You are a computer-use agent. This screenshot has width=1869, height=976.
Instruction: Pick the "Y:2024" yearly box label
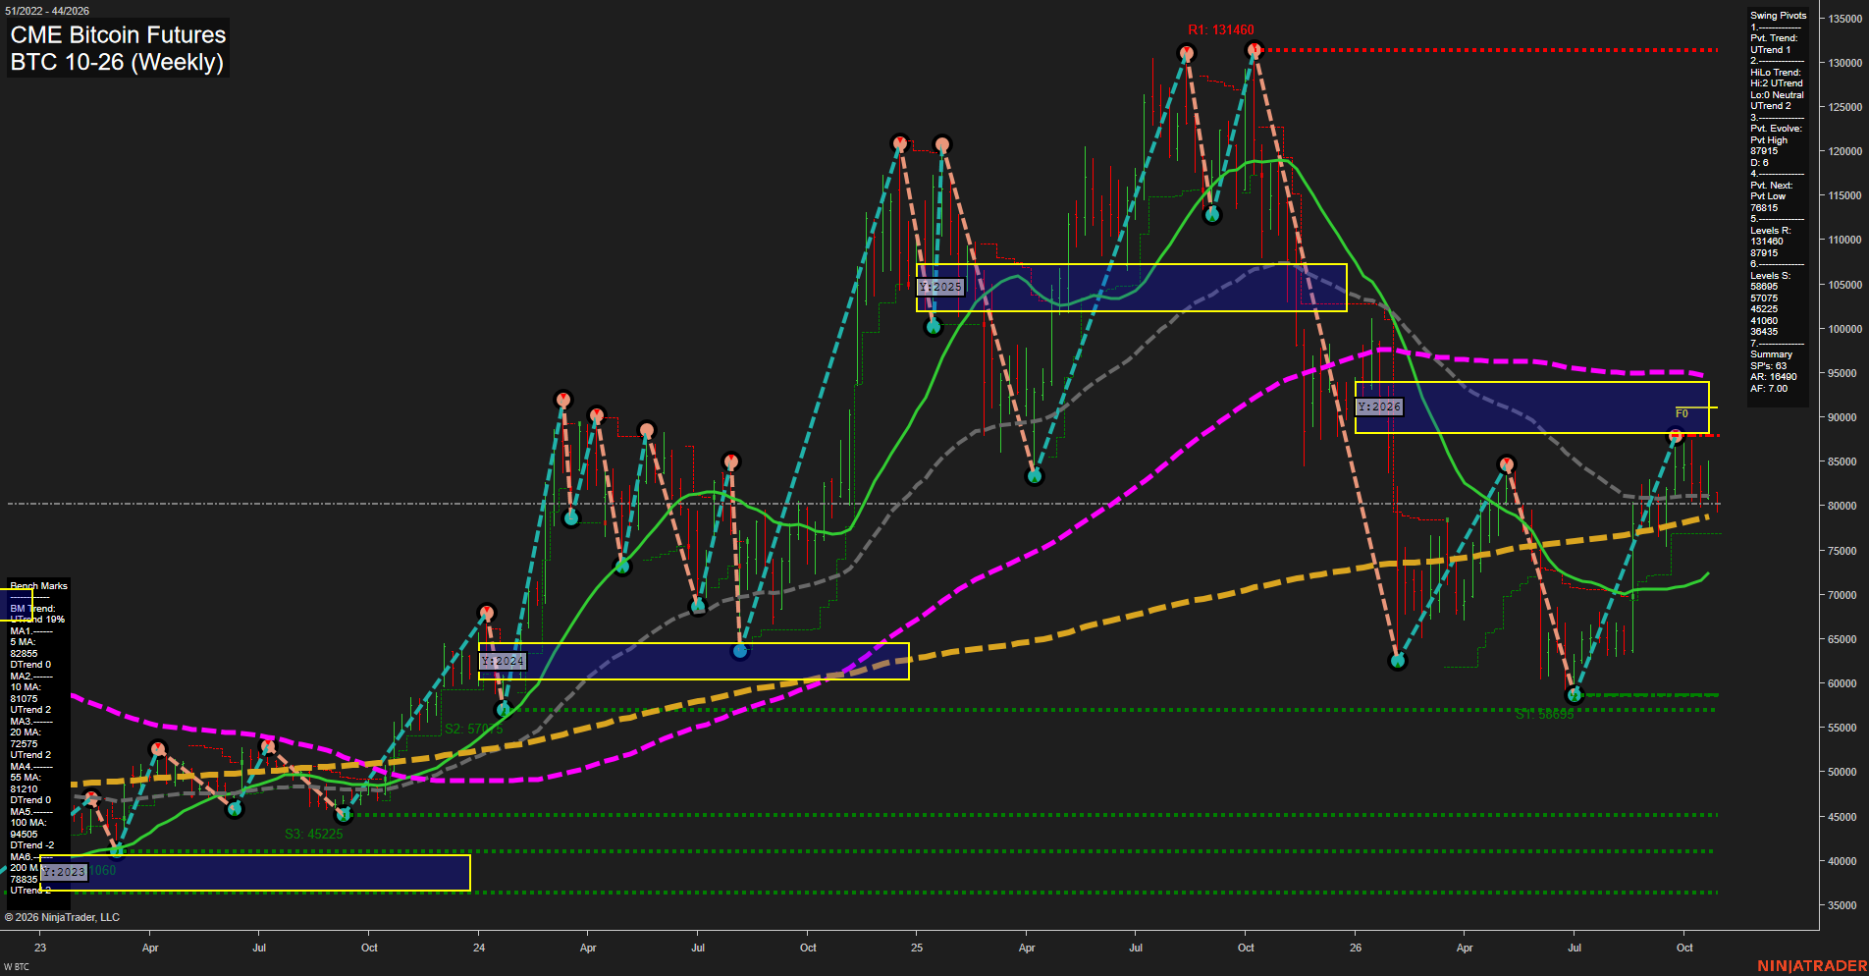[x=503, y=662]
